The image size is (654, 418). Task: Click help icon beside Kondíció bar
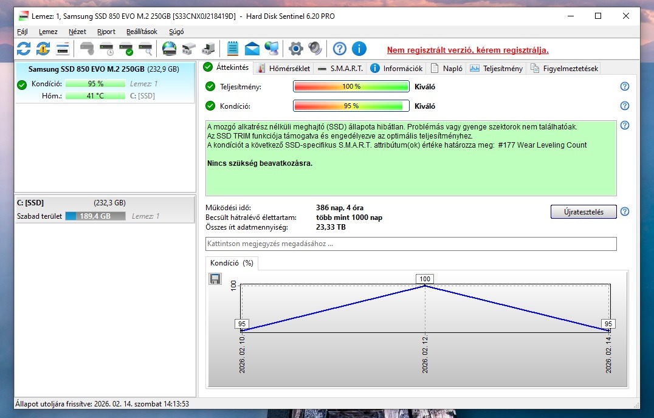624,106
